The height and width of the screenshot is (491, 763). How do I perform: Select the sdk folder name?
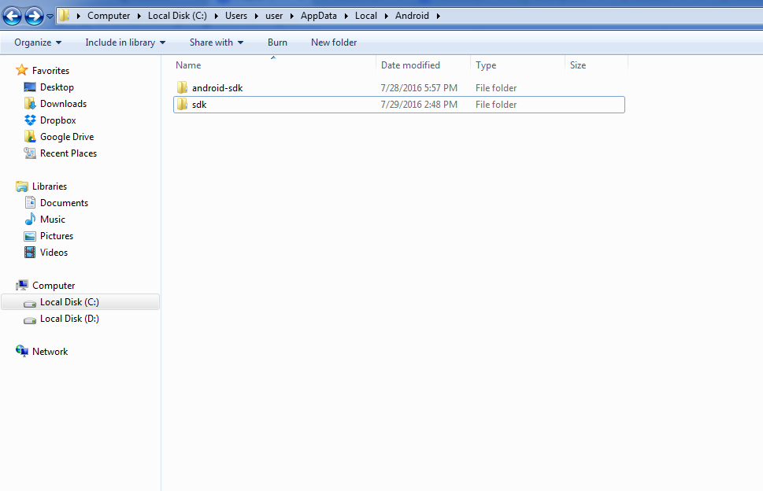pyautogui.click(x=199, y=105)
